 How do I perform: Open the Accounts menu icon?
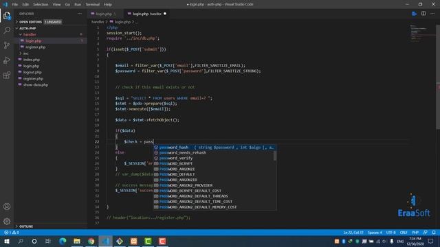[7, 207]
